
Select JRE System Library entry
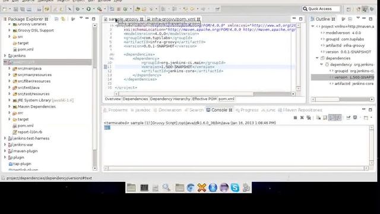[43, 100]
